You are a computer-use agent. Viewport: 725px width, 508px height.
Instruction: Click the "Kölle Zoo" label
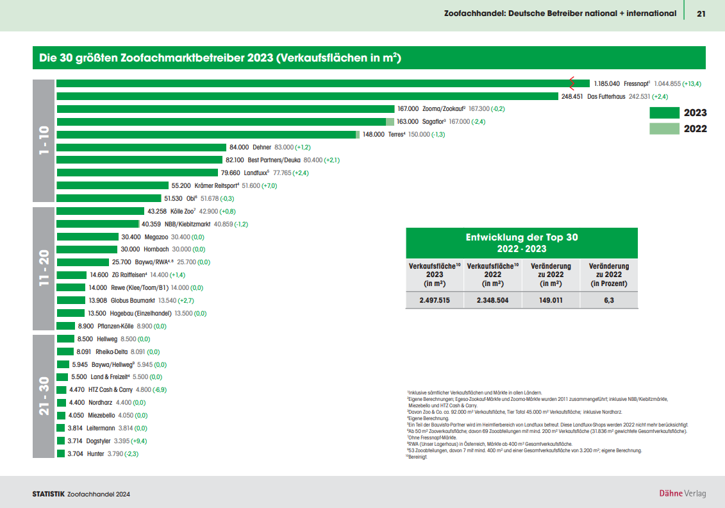point(182,212)
